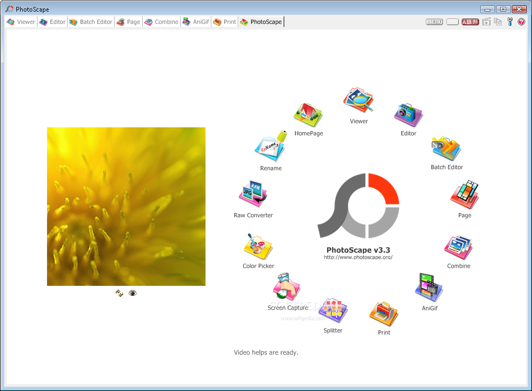Click the central PhotoScape logo
The width and height of the screenshot is (532, 391).
(358, 206)
